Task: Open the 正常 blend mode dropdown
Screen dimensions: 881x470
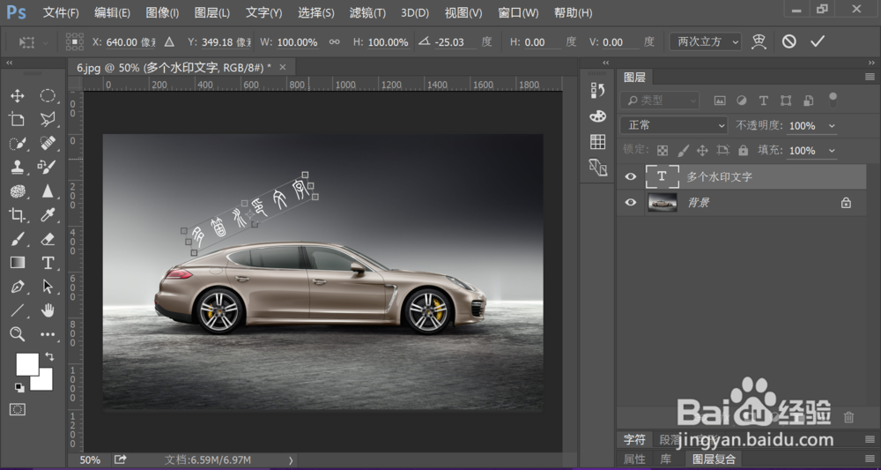Action: point(674,125)
